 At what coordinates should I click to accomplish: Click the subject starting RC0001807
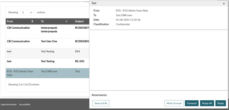click(x=82, y=28)
